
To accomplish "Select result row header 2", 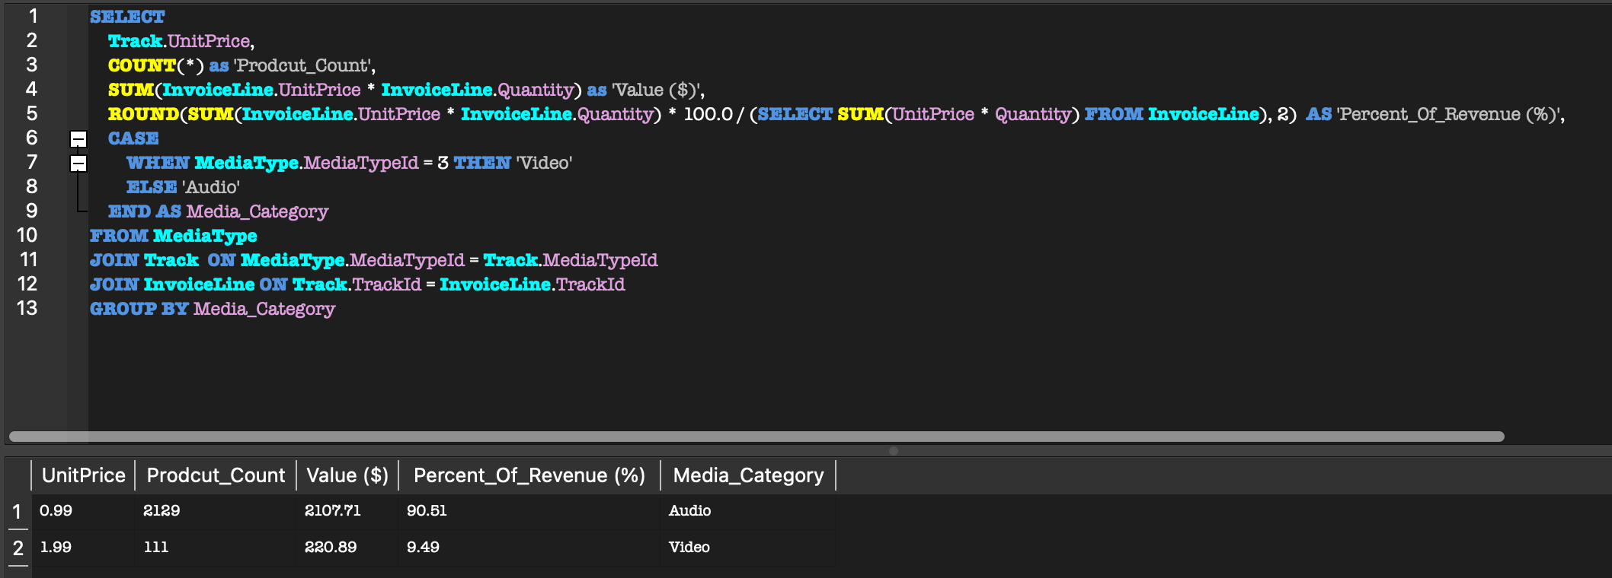I will (18, 548).
